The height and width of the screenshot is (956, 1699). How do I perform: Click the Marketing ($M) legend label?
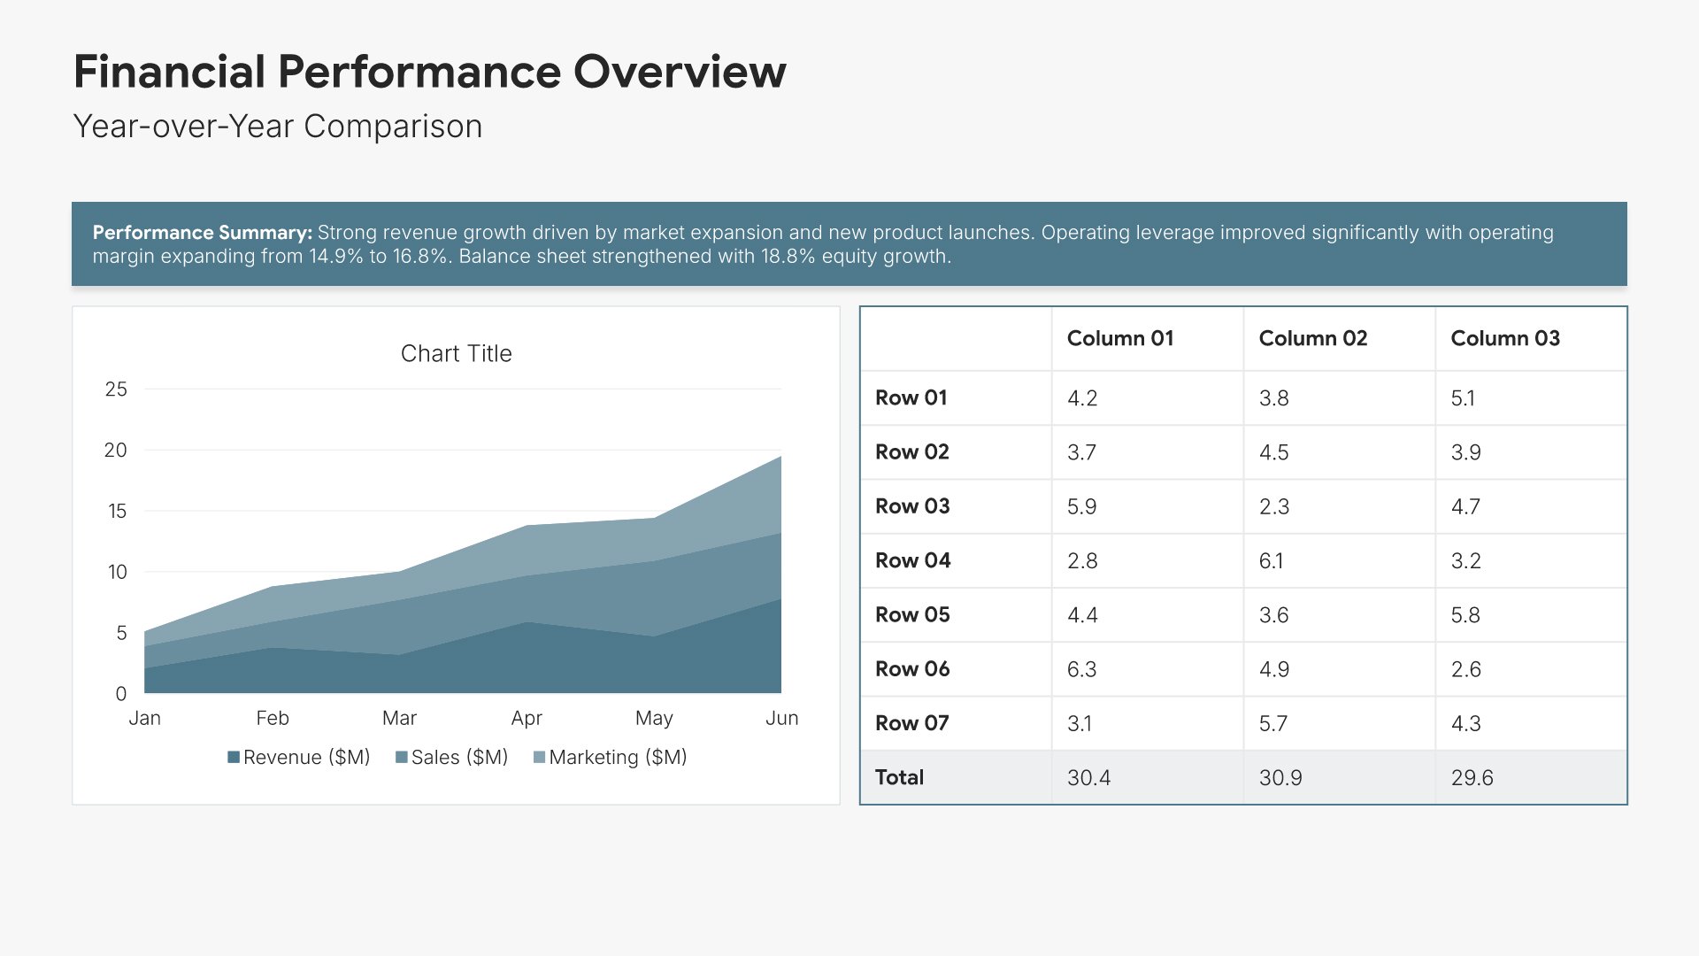[x=618, y=758]
